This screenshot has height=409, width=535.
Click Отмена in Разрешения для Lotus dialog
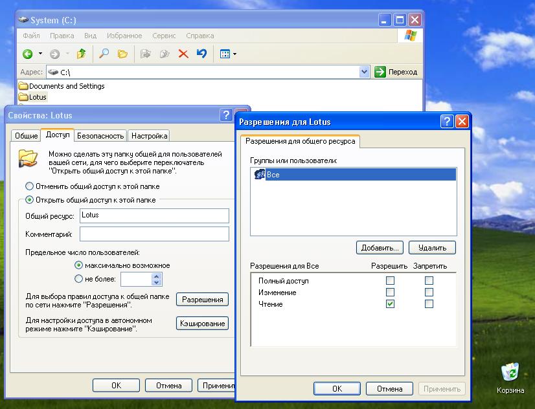(389, 388)
